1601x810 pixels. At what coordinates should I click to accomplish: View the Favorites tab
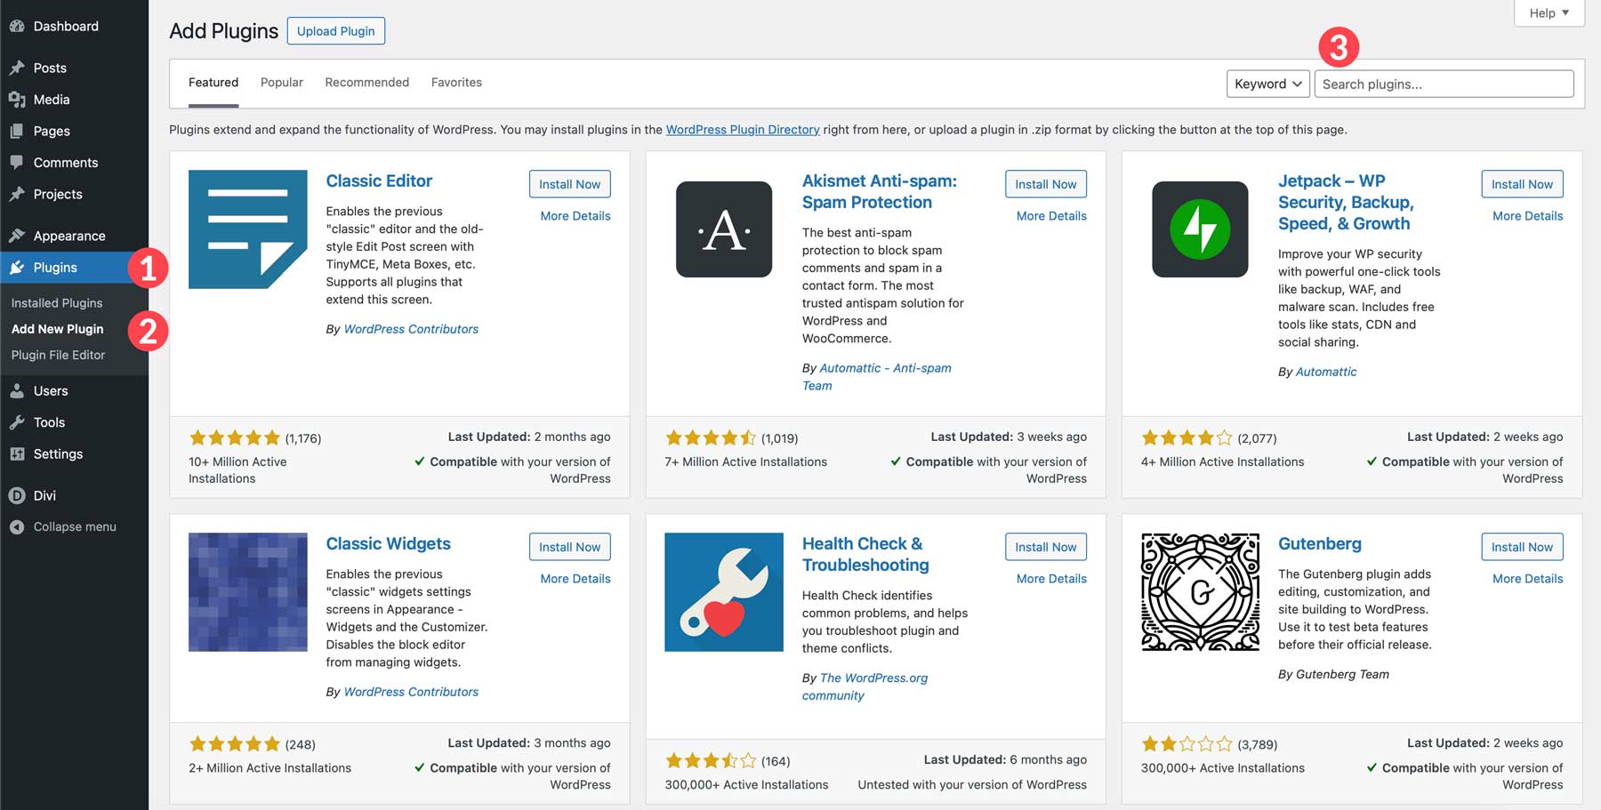(456, 82)
